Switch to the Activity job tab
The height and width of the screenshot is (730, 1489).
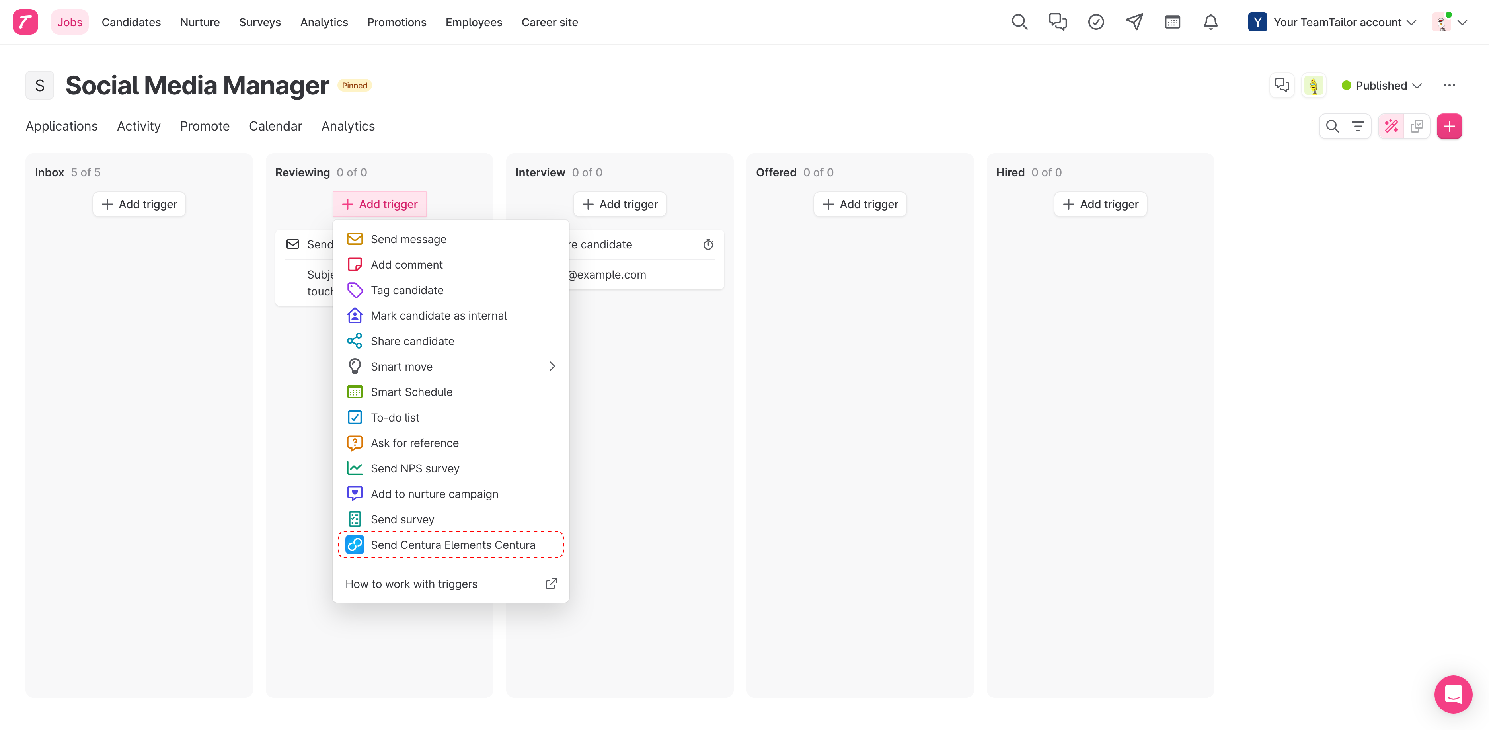[x=139, y=126]
